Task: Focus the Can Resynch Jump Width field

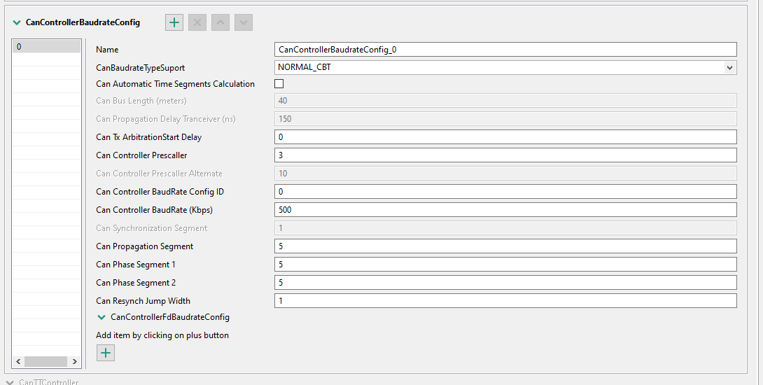Action: point(505,301)
